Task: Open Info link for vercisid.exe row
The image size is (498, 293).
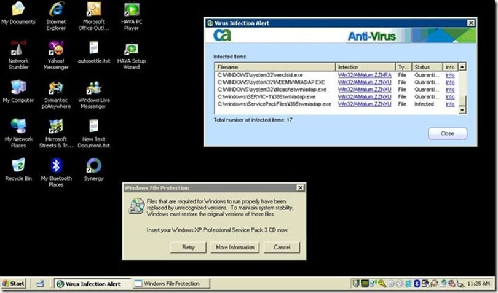Action: click(450, 75)
